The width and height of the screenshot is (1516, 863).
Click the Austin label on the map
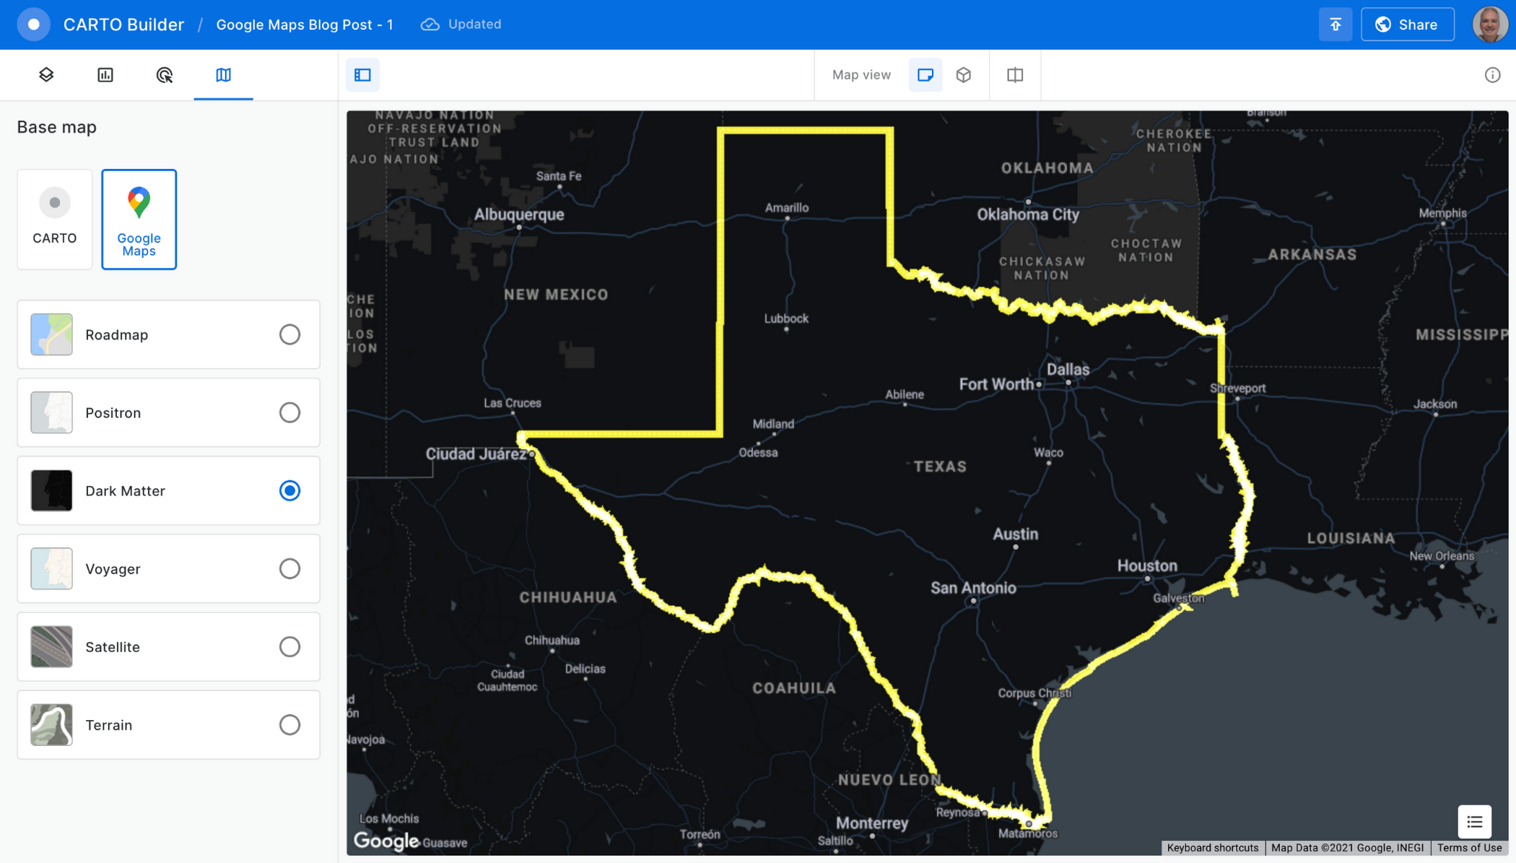[1015, 534]
